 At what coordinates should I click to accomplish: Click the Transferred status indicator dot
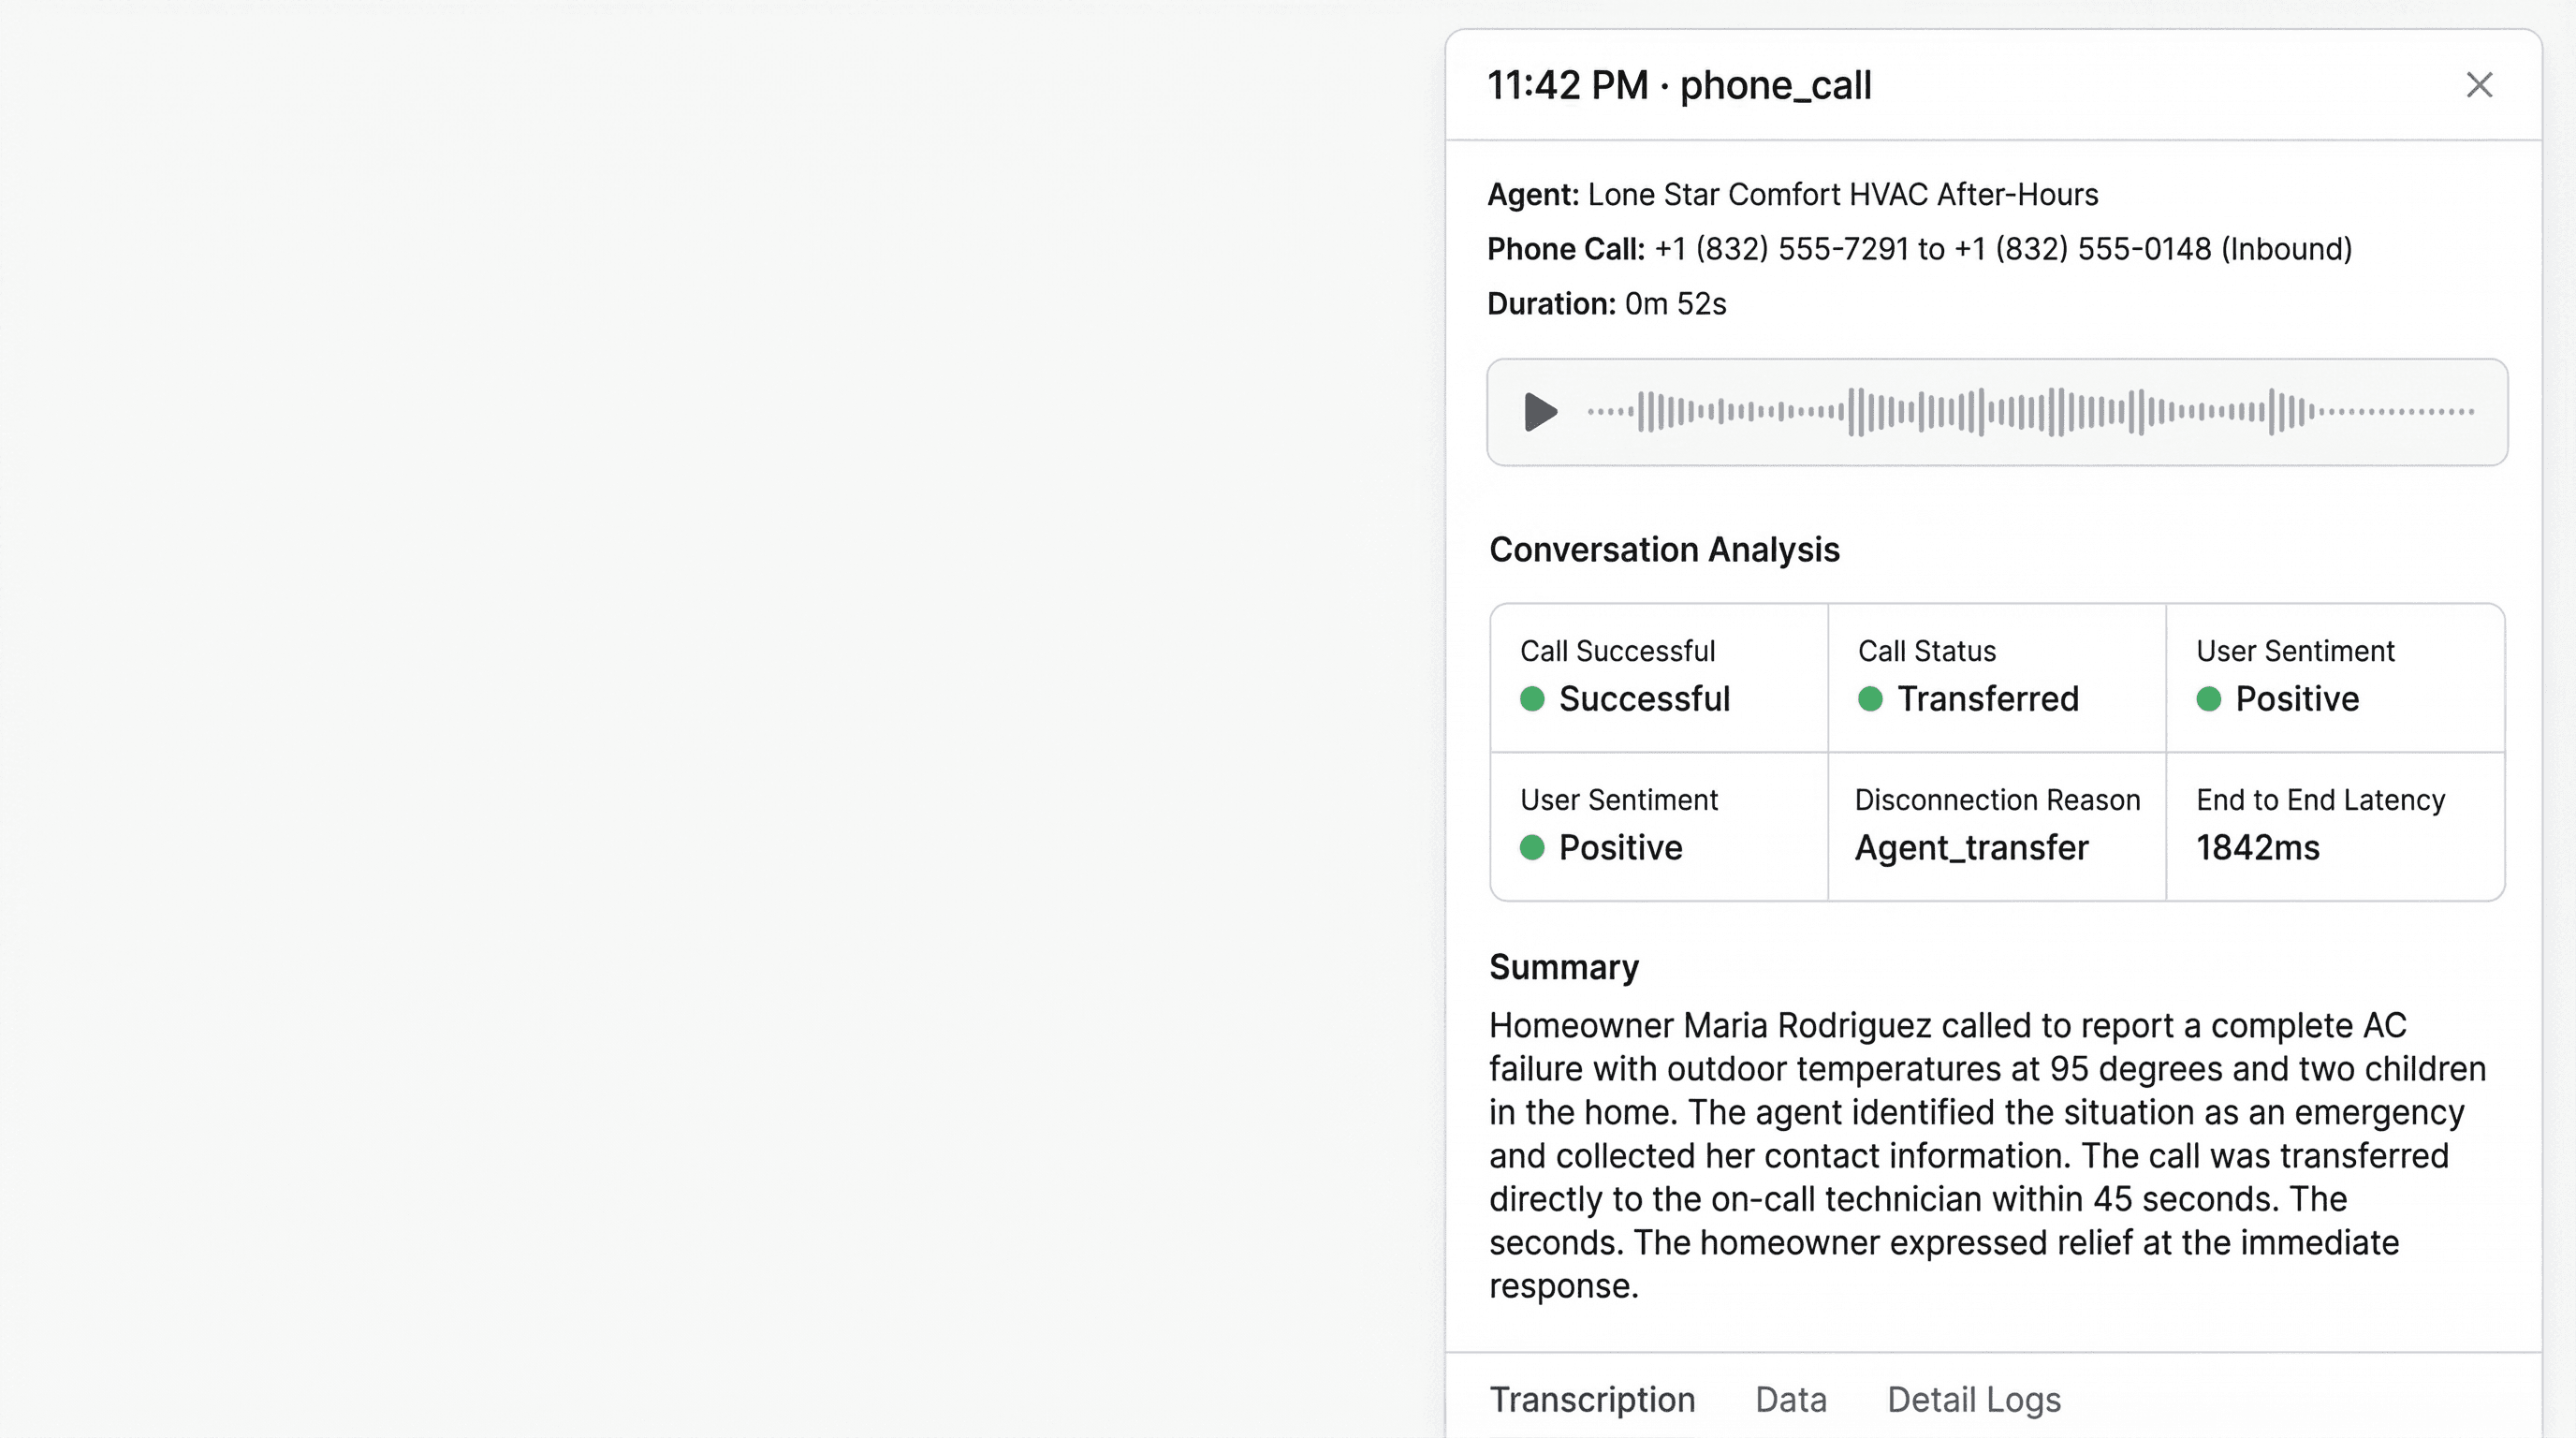point(1871,700)
